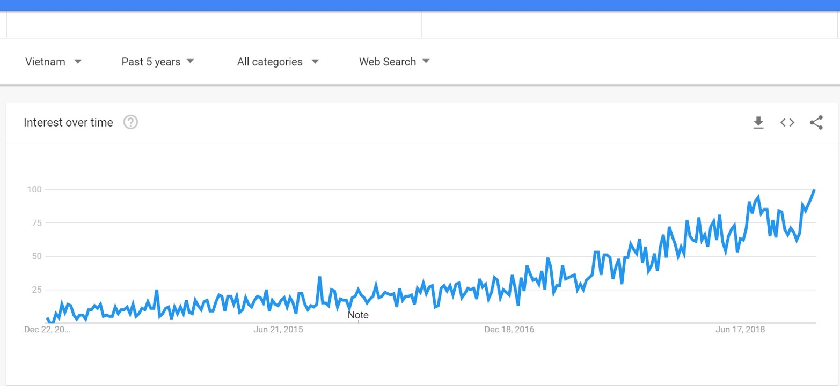
Task: Click the 75 value on the y-axis
Action: click(36, 222)
